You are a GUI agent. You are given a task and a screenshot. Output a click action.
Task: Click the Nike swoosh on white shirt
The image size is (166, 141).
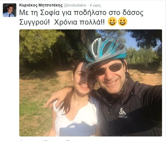[x=84, y=122]
